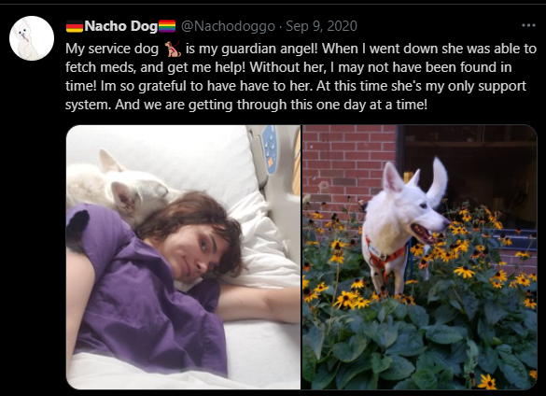
Task: Open the photo of white dog among flowers
Action: 420,257
